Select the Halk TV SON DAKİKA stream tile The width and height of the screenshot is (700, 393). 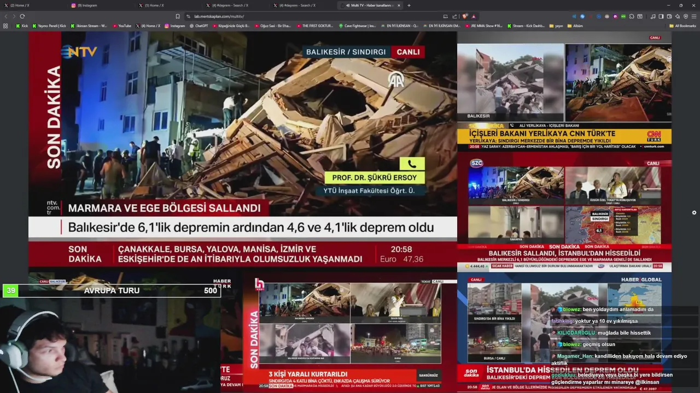350,332
